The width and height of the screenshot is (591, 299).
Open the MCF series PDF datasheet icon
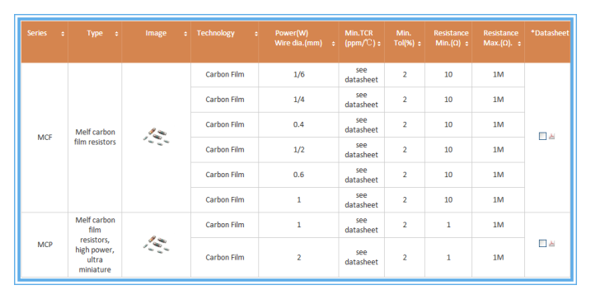pos(551,136)
